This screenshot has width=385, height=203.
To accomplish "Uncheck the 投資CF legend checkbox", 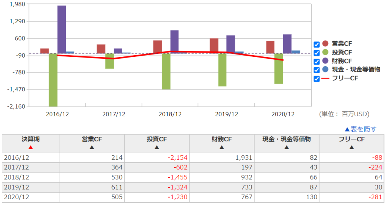I will [317, 53].
